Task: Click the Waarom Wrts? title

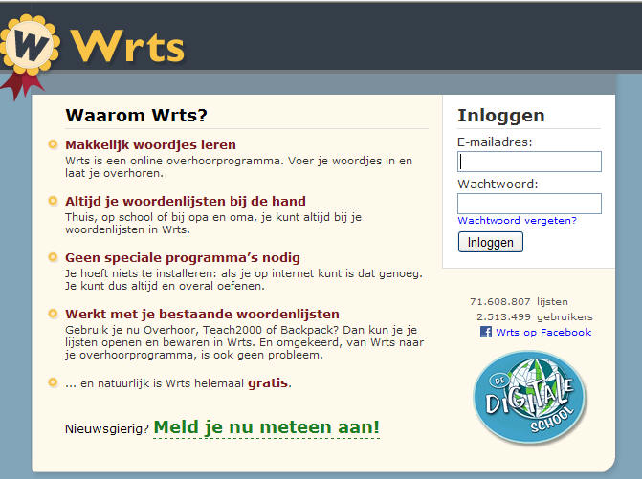Action: (x=137, y=116)
